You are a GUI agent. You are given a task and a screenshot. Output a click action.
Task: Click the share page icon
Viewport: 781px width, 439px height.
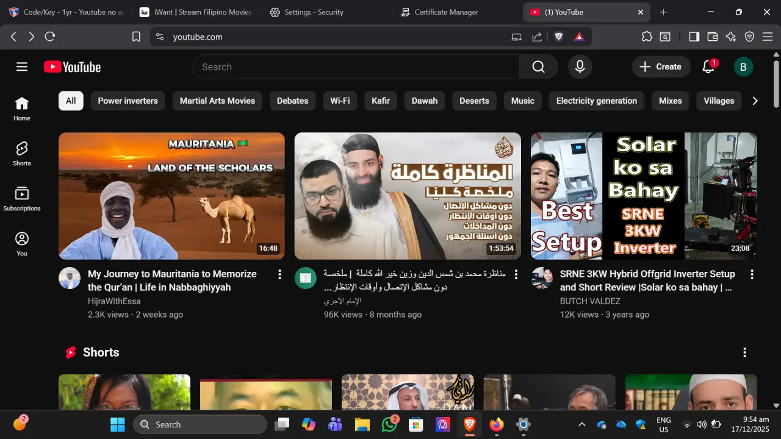[537, 37]
